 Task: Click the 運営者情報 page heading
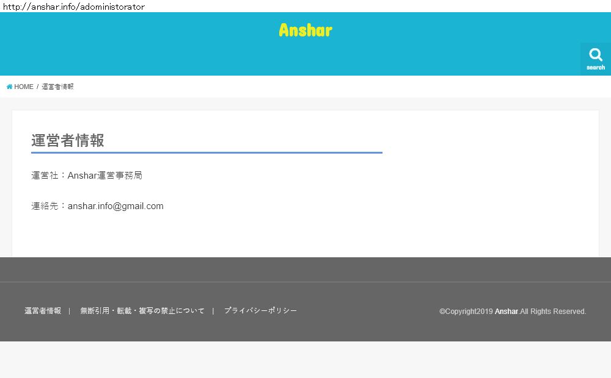tap(68, 141)
